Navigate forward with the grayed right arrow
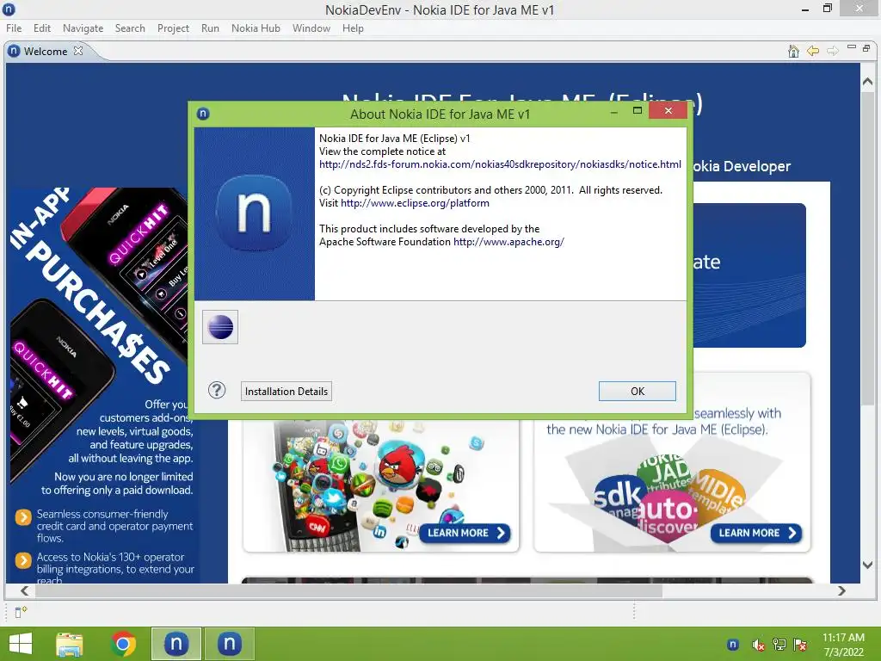The width and height of the screenshot is (881, 661). pyautogui.click(x=833, y=51)
